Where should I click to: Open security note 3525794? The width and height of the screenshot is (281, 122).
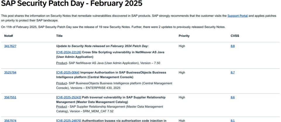pyautogui.click(x=10, y=73)
